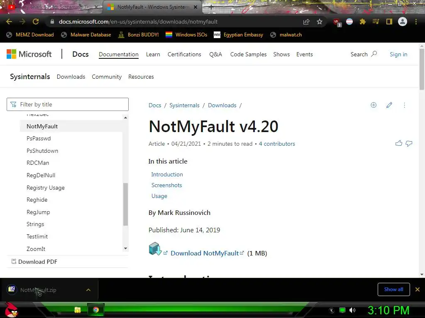The width and height of the screenshot is (425, 318).
Task: Click the table of contents scrollbar thumb
Action: [x=125, y=204]
